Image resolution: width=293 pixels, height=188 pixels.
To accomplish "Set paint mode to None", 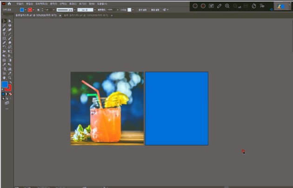I will (10, 94).
